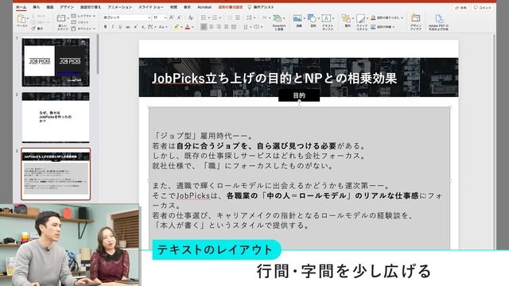Open the Section (セクション) dropdown
This screenshot has width=509, height=286.
coord(84,29)
